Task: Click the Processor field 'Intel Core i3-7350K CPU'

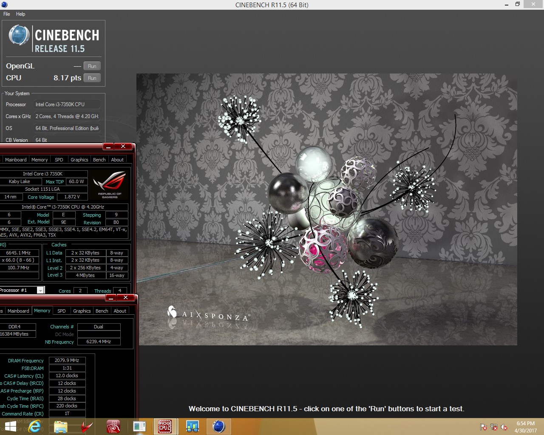Action: tap(67, 105)
